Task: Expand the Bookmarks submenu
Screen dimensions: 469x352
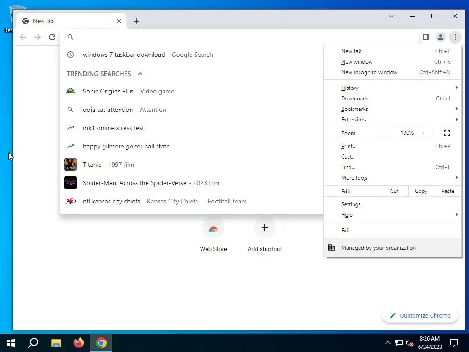Action: pos(393,109)
